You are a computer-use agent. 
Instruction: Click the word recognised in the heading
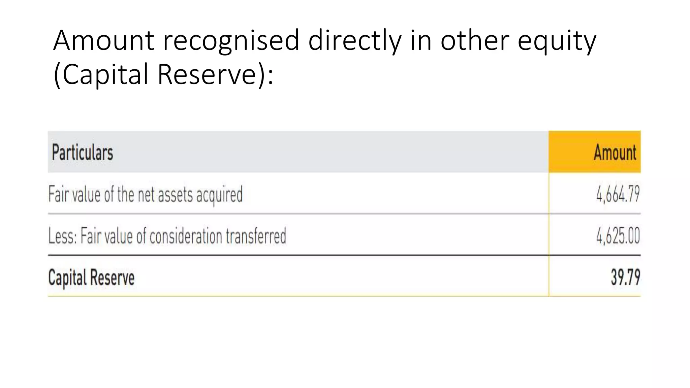click(231, 42)
